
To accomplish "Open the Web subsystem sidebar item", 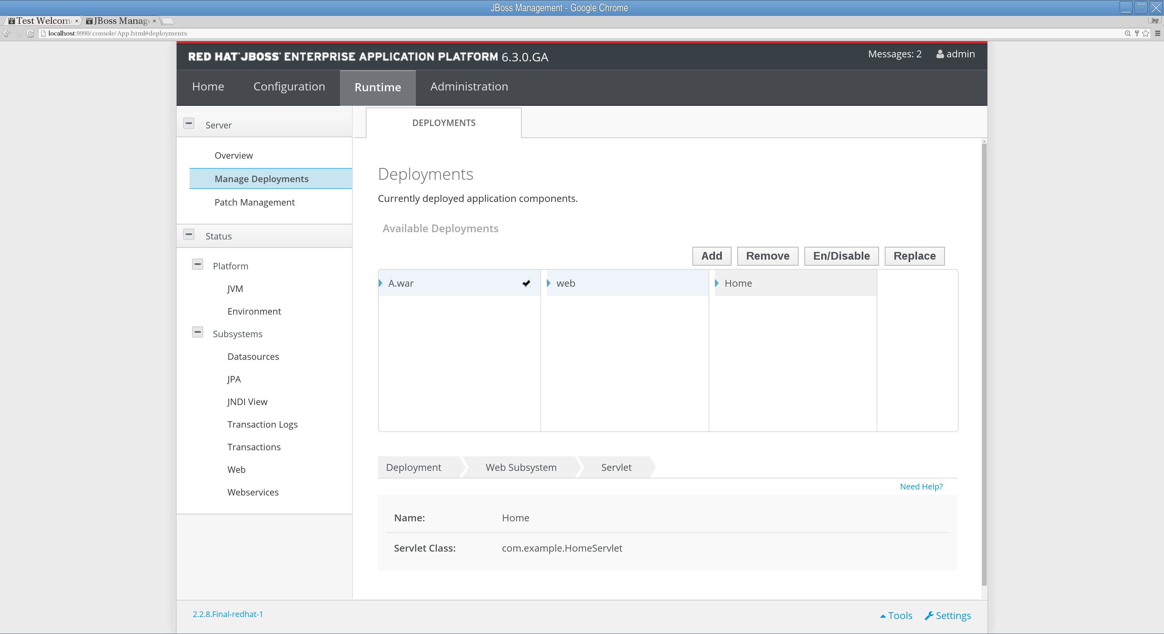I will pos(236,469).
